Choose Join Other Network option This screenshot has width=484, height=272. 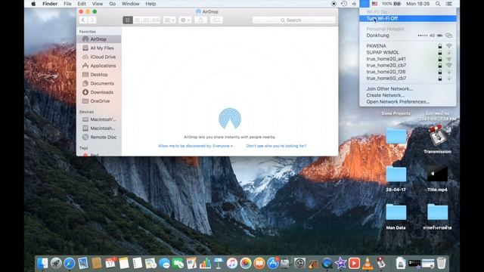(408, 89)
